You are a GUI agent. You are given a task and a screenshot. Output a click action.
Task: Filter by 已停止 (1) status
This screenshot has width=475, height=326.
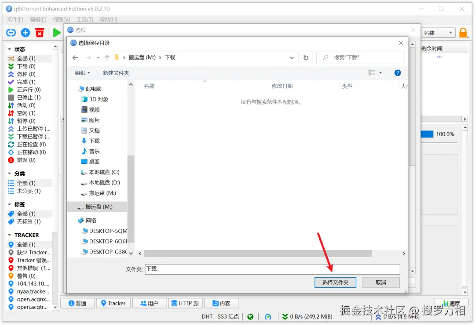29,98
